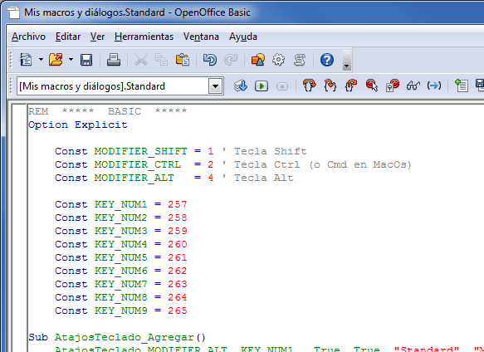Save with the floppy disk icon
Viewport: 484px width, 352px height.
click(x=86, y=60)
